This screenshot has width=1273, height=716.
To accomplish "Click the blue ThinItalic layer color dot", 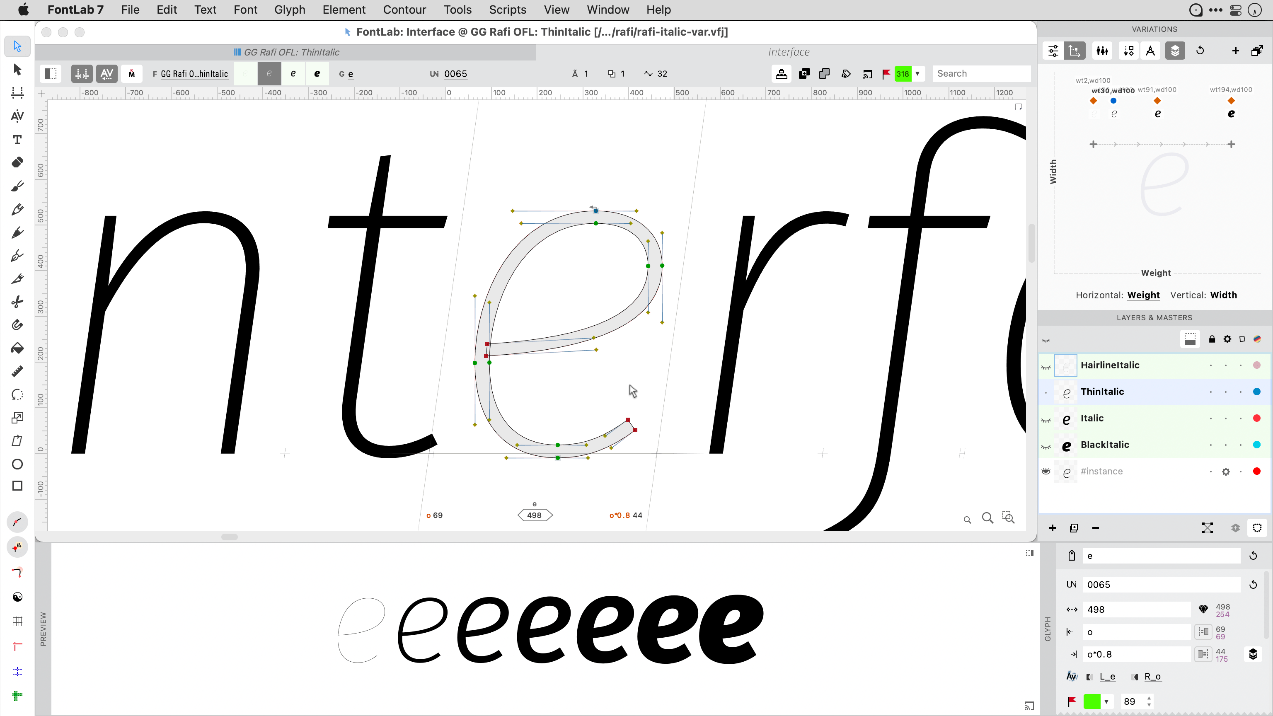I will tap(1257, 392).
